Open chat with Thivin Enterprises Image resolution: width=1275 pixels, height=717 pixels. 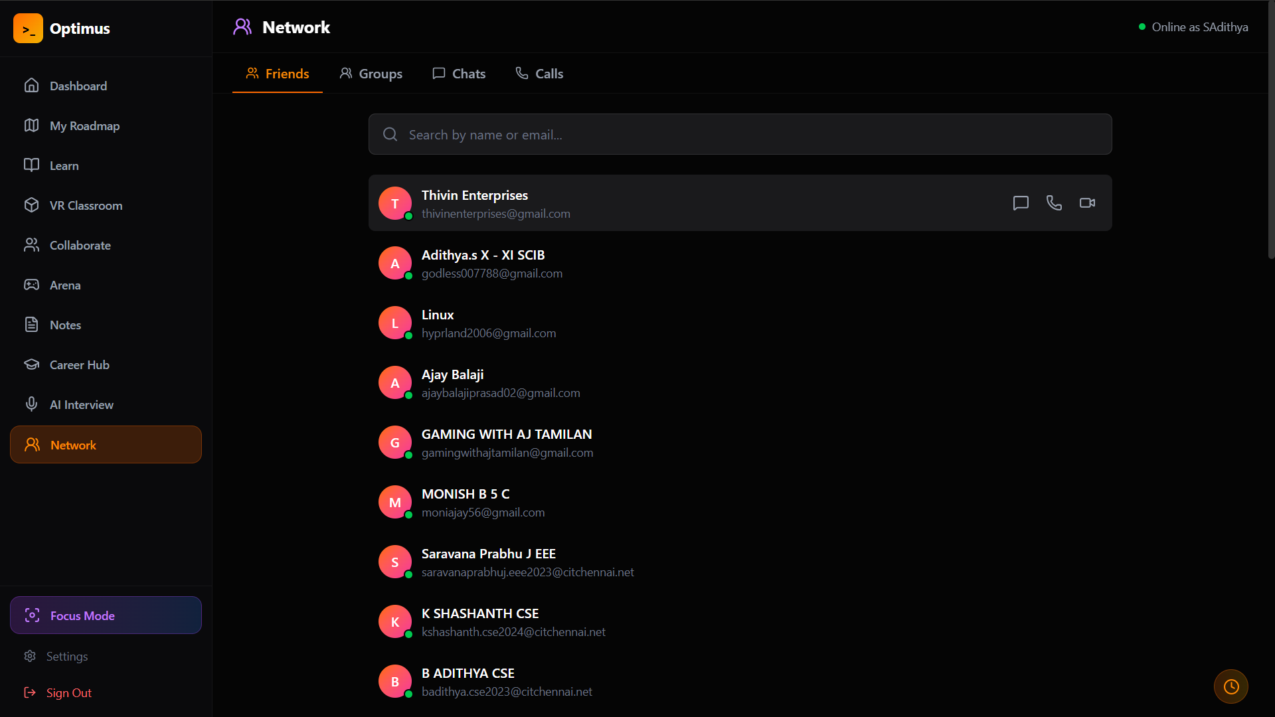coord(1021,203)
